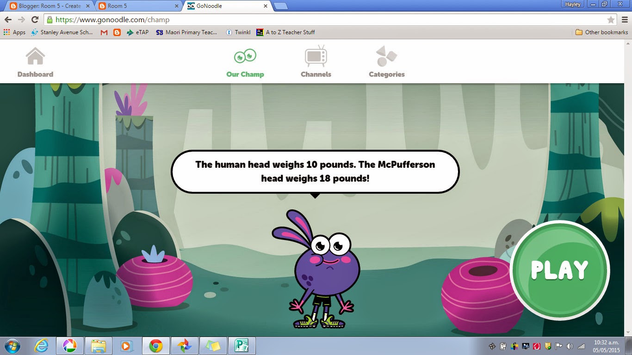The image size is (632, 355).
Task: Open the Channels TV icon
Action: tap(316, 56)
